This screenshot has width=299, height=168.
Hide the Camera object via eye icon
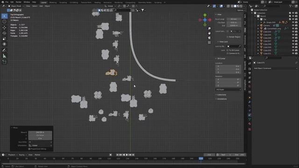click(x=293, y=25)
